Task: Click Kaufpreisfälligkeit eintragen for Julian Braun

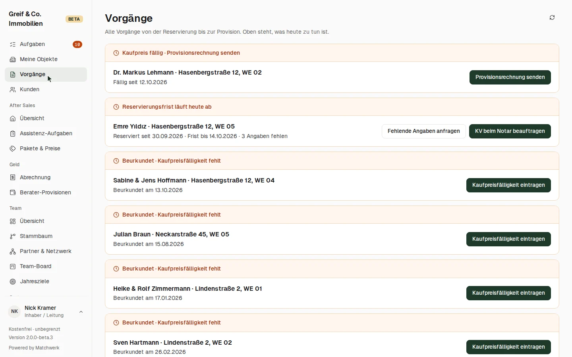Action: point(508,239)
